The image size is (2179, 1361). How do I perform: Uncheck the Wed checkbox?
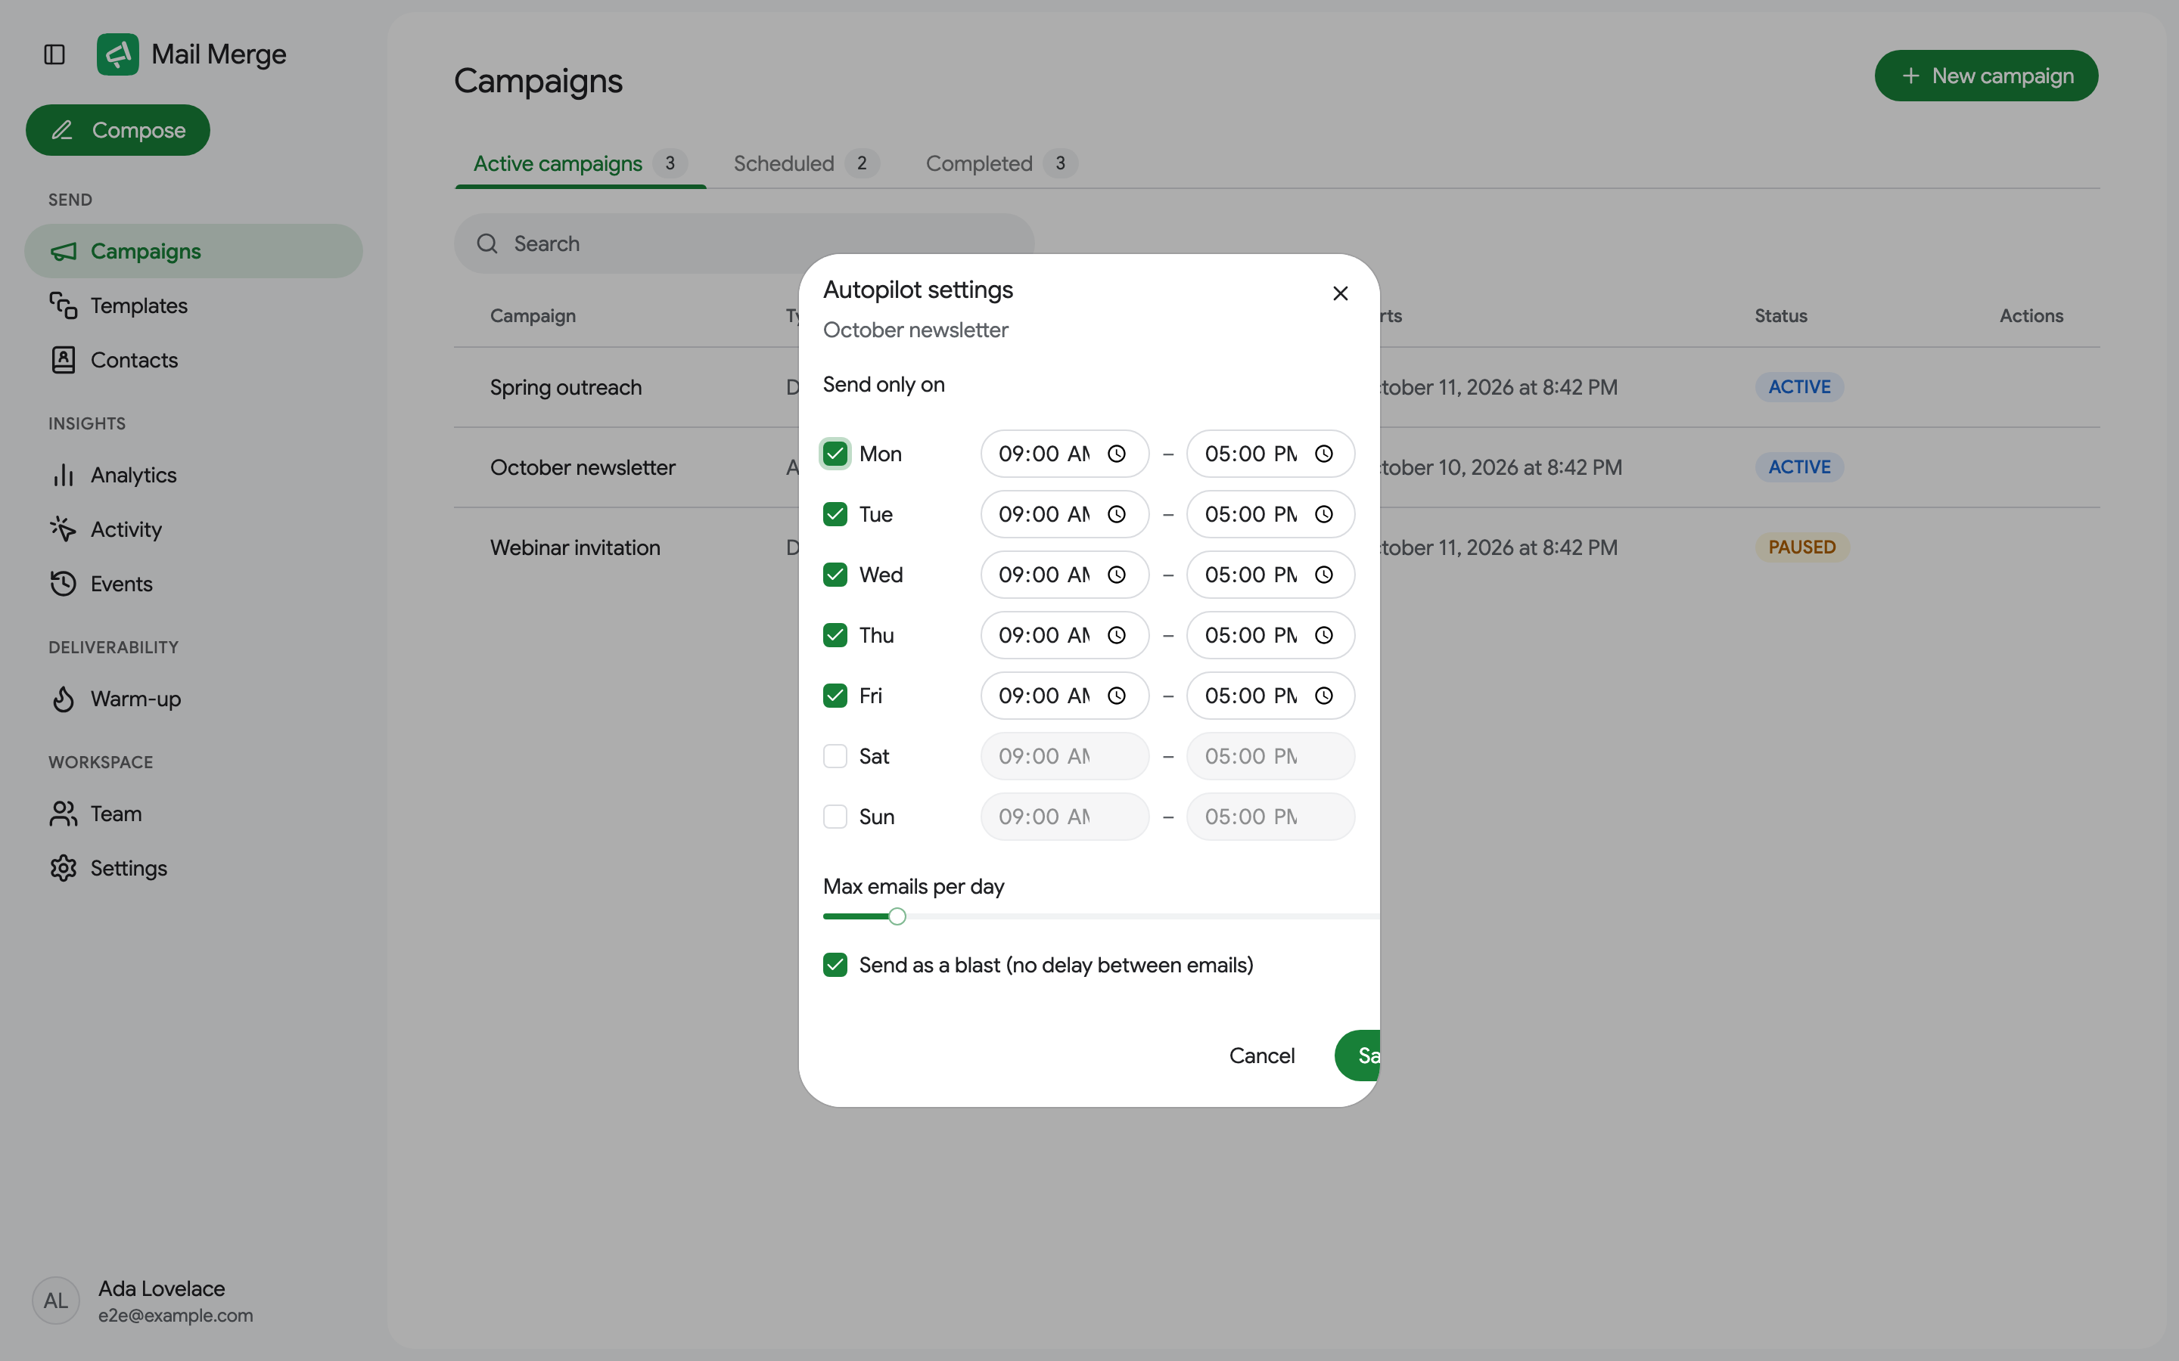[835, 575]
